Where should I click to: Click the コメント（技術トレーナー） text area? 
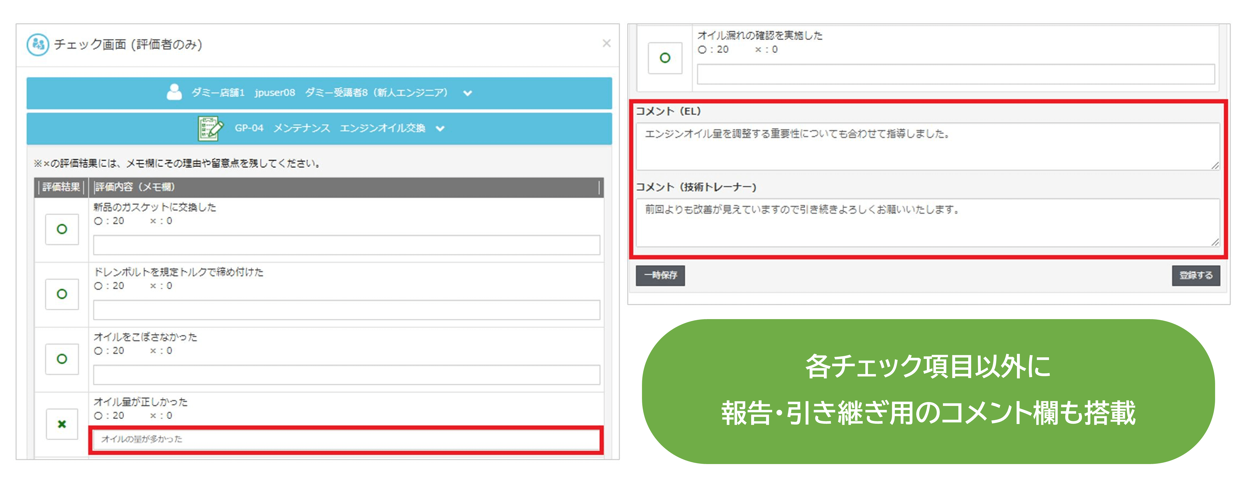pyautogui.click(x=928, y=223)
